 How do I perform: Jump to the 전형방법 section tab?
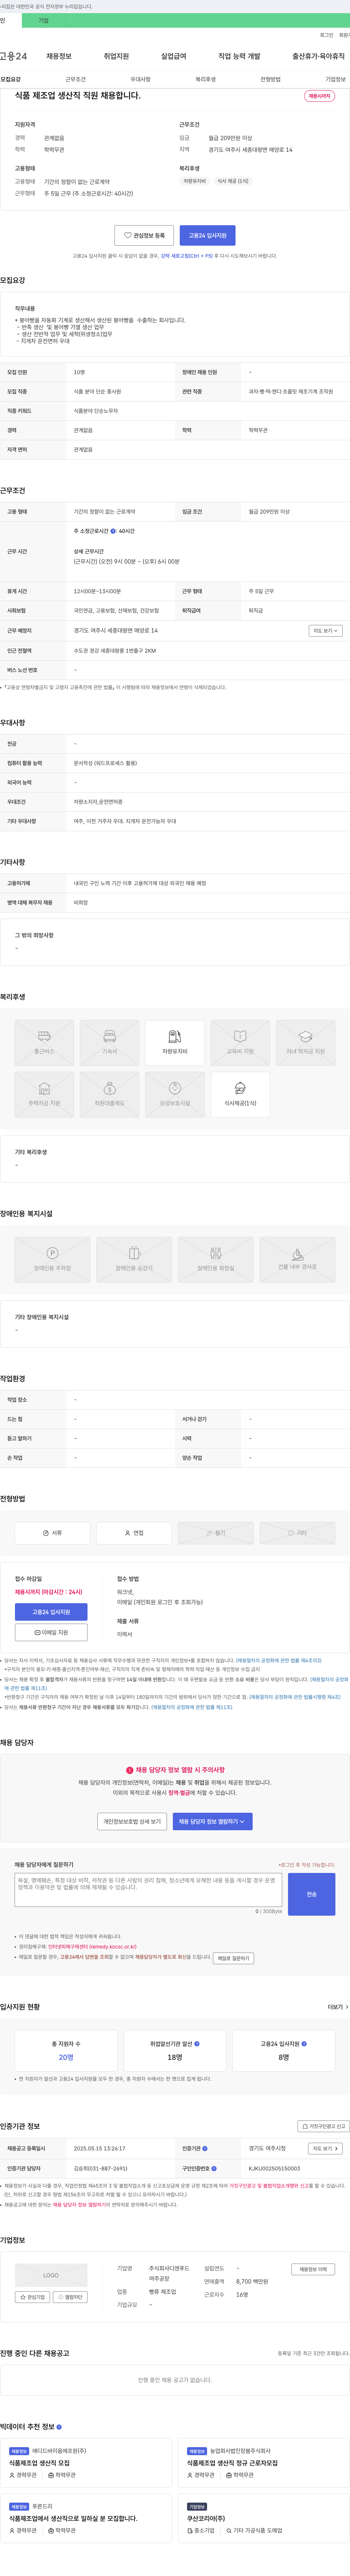coord(270,79)
